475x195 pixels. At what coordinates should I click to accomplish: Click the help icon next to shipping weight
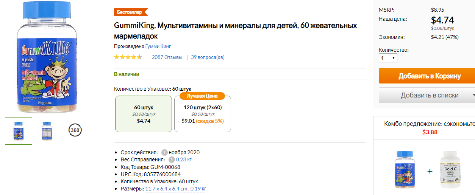click(x=172, y=160)
